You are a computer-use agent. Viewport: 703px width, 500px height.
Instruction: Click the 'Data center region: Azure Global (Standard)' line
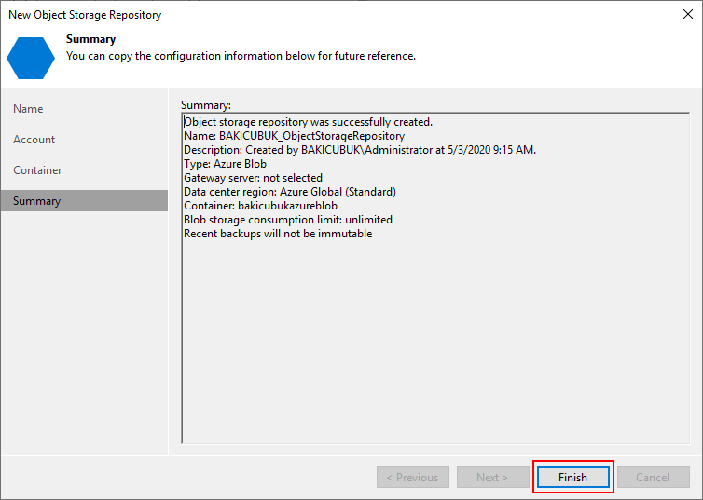pyautogui.click(x=290, y=192)
